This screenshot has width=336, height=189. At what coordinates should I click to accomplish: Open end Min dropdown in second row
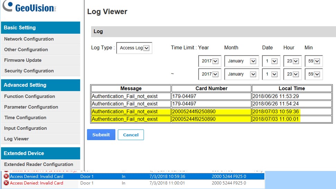click(x=314, y=74)
